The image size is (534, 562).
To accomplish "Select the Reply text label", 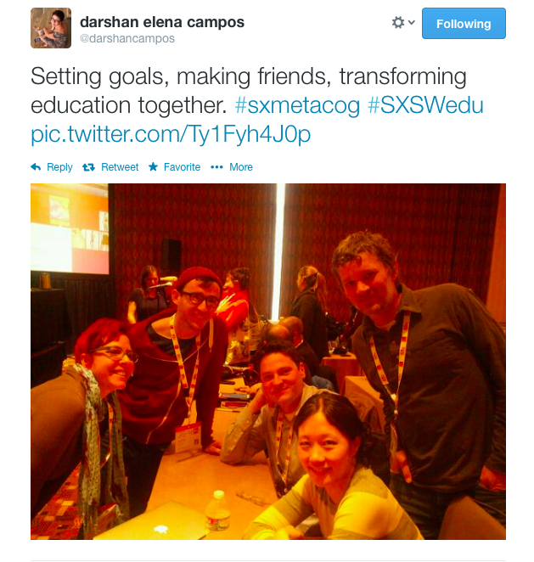I will [59, 167].
